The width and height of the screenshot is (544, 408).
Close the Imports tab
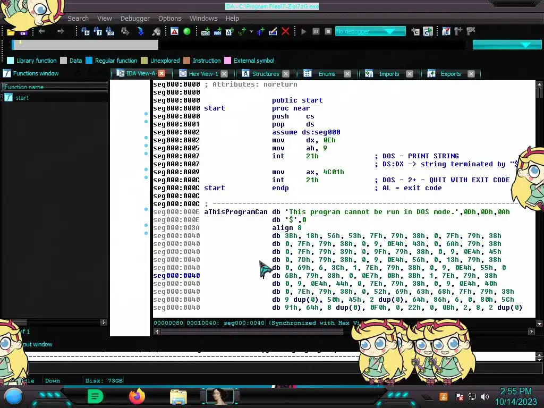click(x=410, y=73)
